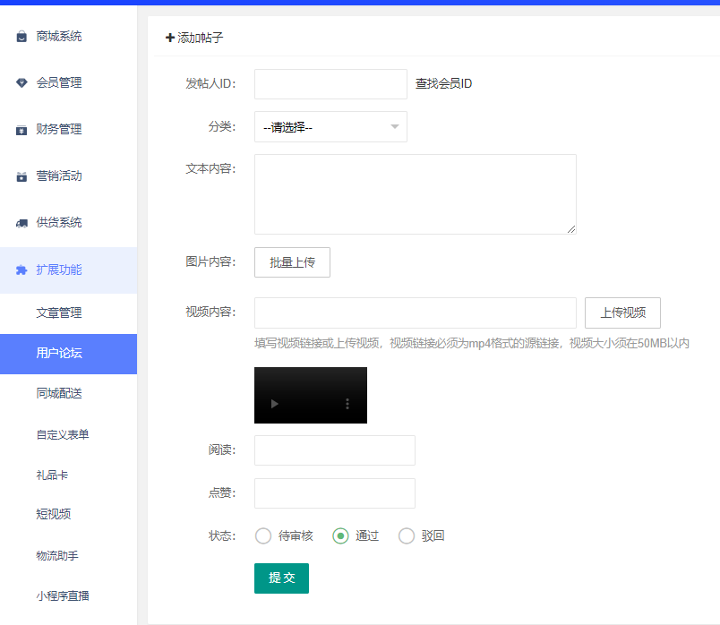The width and height of the screenshot is (720, 625).
Task: Click the 分类 dropdown arrow
Action: click(x=394, y=127)
